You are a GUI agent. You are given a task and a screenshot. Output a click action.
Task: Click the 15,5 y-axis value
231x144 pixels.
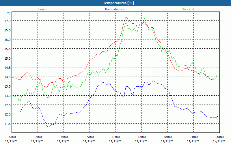tap(8, 49)
